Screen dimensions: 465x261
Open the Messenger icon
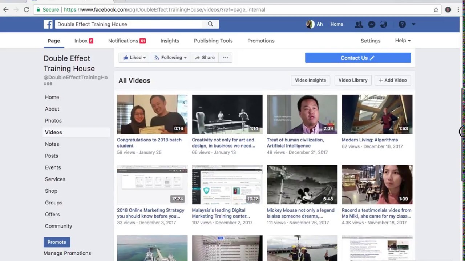coord(371,24)
